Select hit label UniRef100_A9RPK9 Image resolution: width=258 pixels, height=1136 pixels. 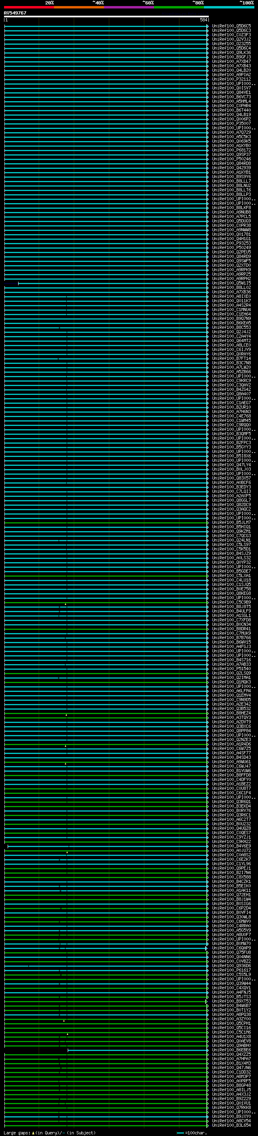tap(231, 270)
